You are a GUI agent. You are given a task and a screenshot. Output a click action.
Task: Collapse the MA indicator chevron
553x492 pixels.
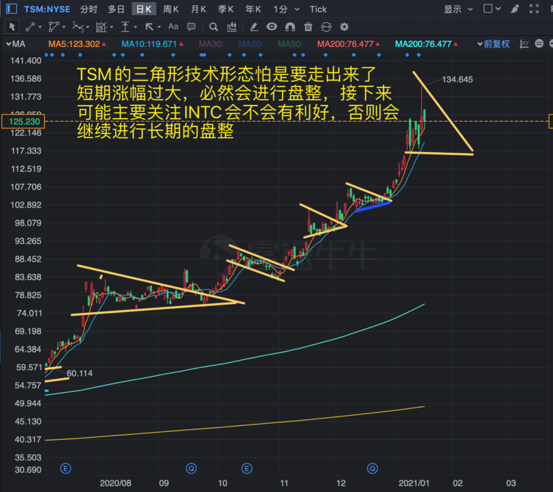[9, 44]
